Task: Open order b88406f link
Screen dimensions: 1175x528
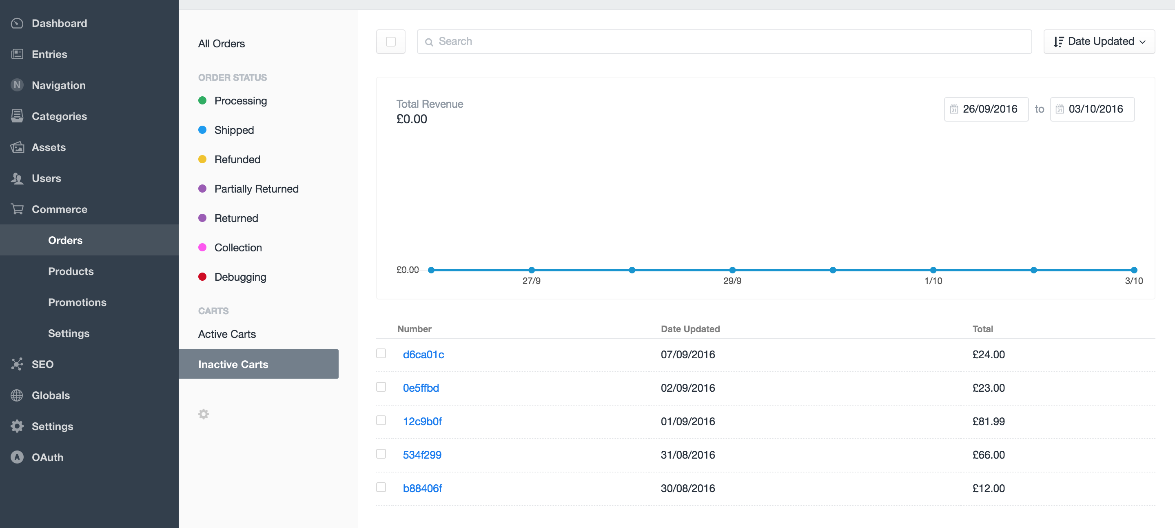Action: [x=422, y=488]
